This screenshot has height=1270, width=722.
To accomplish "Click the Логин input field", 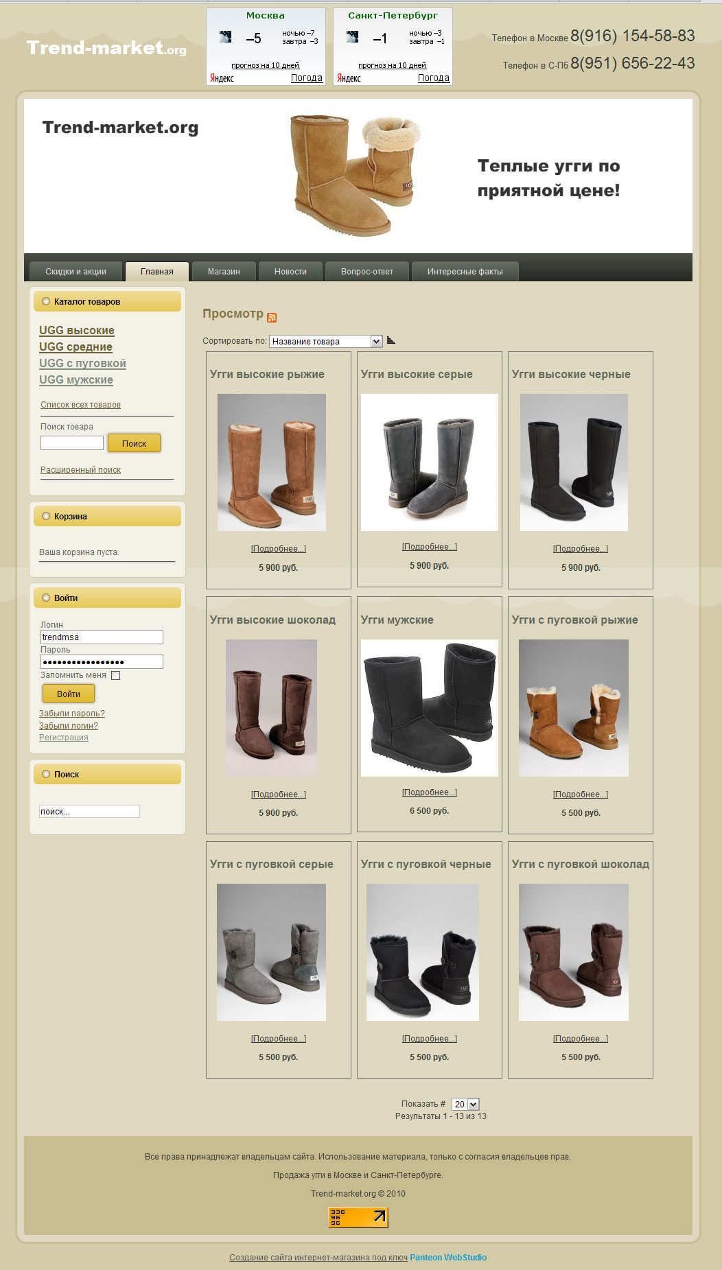I will tap(102, 637).
